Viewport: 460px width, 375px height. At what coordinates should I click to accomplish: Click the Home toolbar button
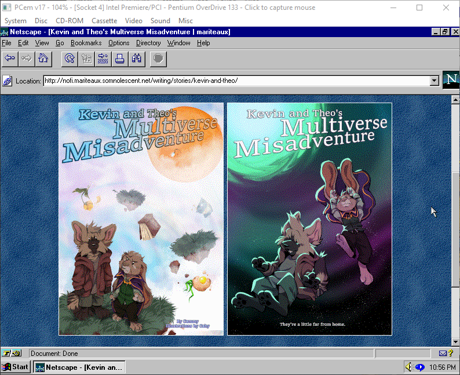[x=43, y=58]
